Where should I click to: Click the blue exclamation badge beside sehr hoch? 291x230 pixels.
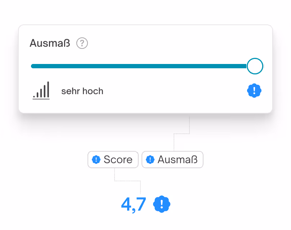coord(254,91)
